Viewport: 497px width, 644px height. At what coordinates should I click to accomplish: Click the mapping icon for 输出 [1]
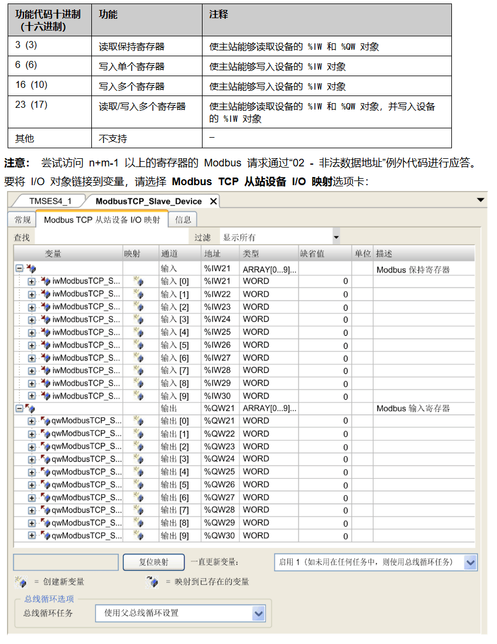tap(139, 434)
